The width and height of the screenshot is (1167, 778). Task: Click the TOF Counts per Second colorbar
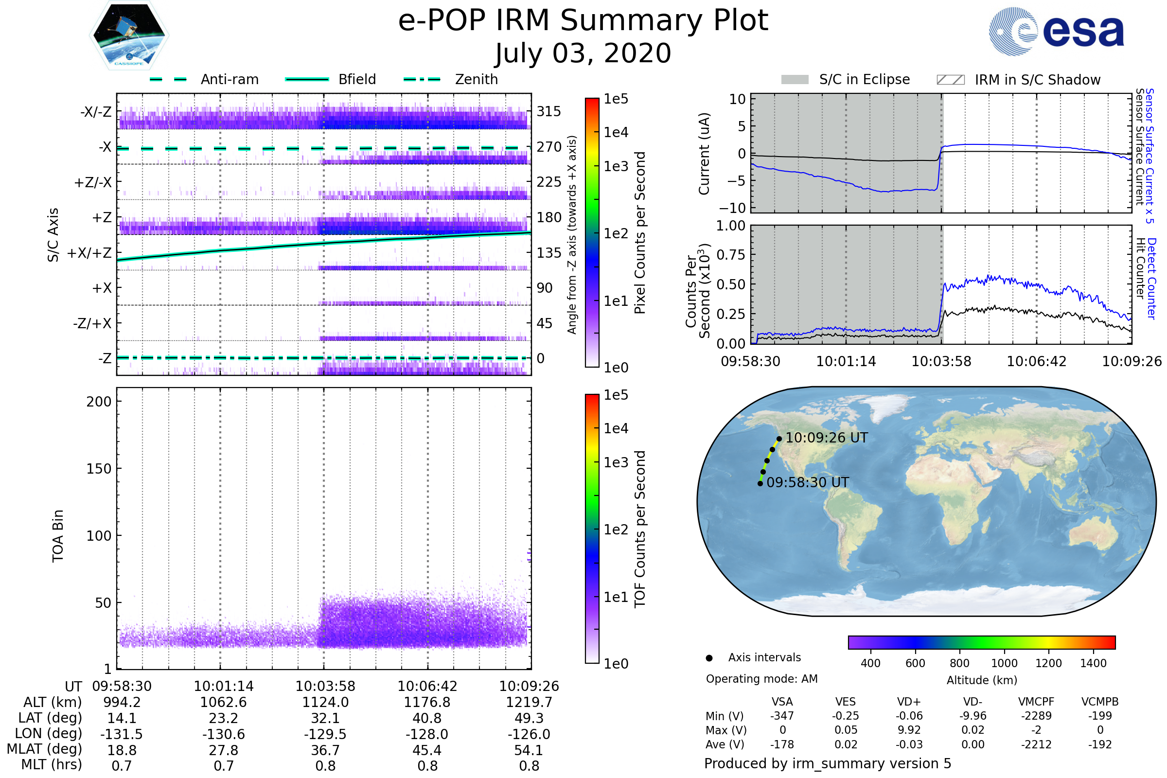click(592, 529)
